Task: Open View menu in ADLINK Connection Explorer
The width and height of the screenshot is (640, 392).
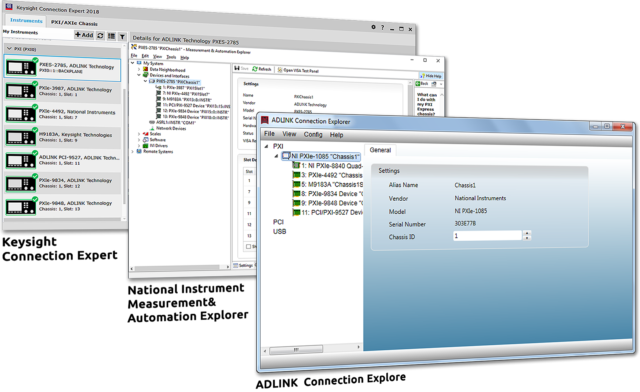Action: (x=289, y=134)
